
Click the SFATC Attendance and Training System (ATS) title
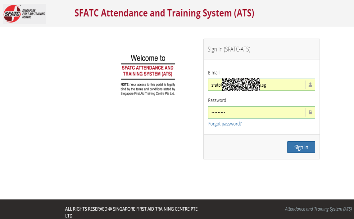pos(164,13)
